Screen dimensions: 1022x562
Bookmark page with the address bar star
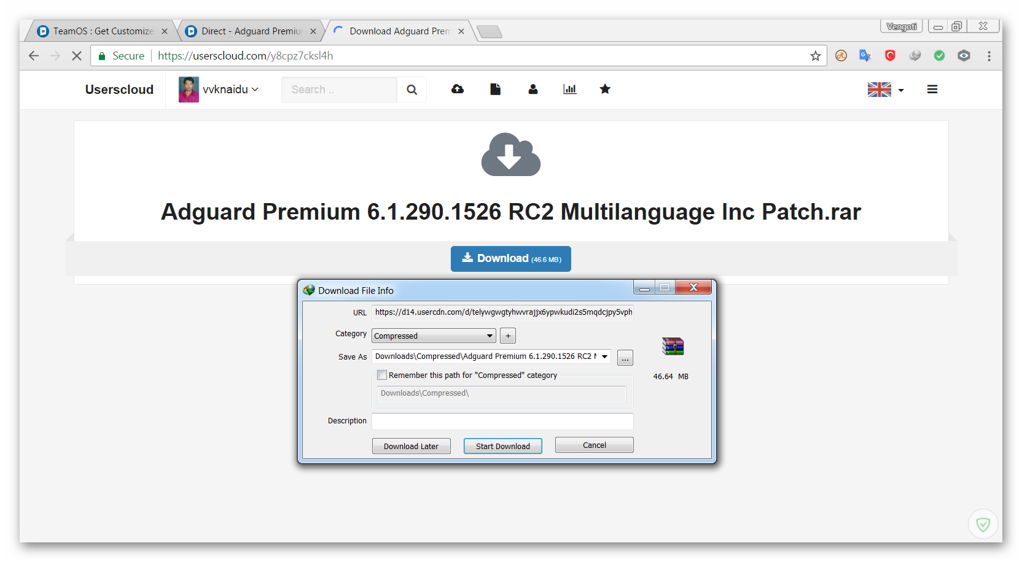click(x=816, y=56)
